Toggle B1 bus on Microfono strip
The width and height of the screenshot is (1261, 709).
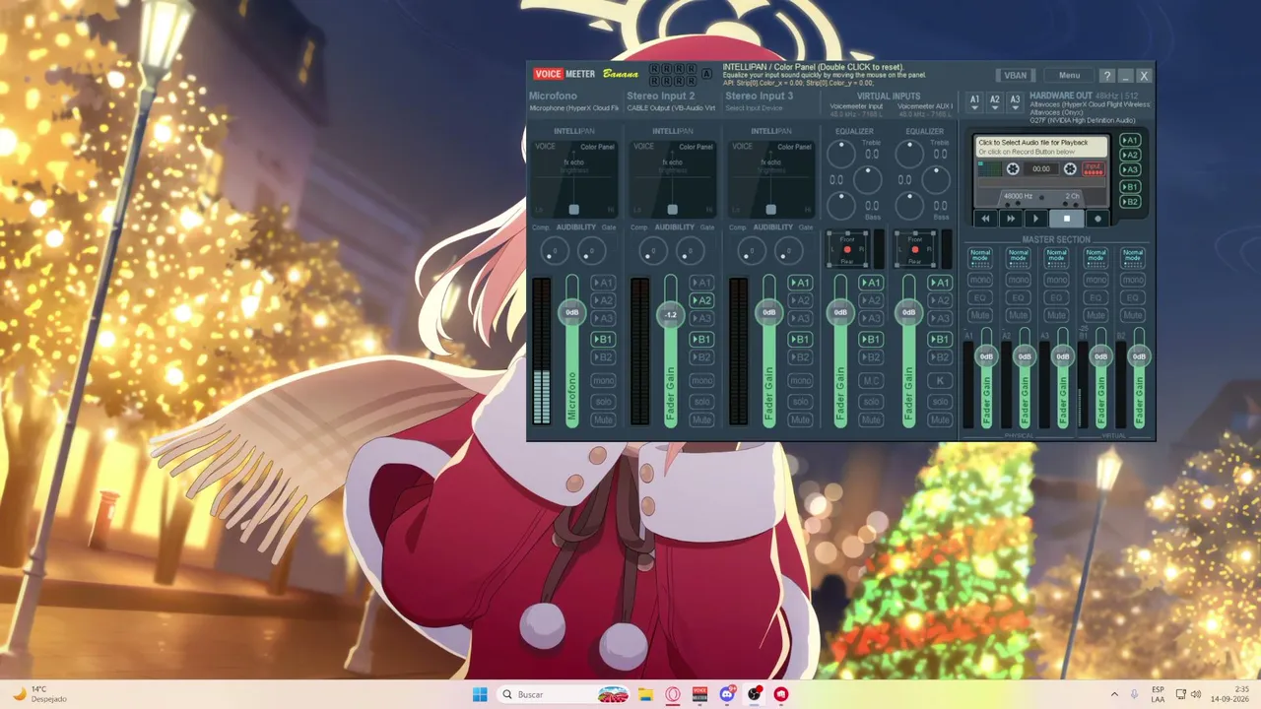pyautogui.click(x=603, y=340)
